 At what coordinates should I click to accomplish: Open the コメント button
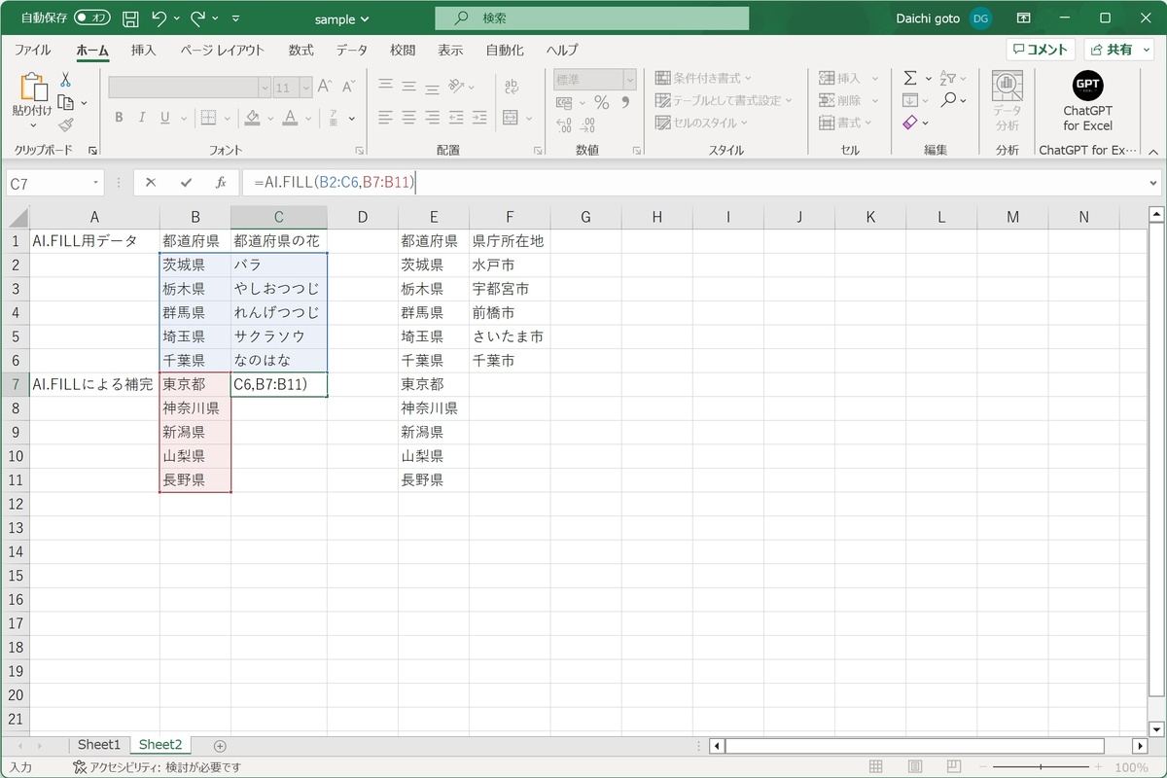[x=1041, y=50]
